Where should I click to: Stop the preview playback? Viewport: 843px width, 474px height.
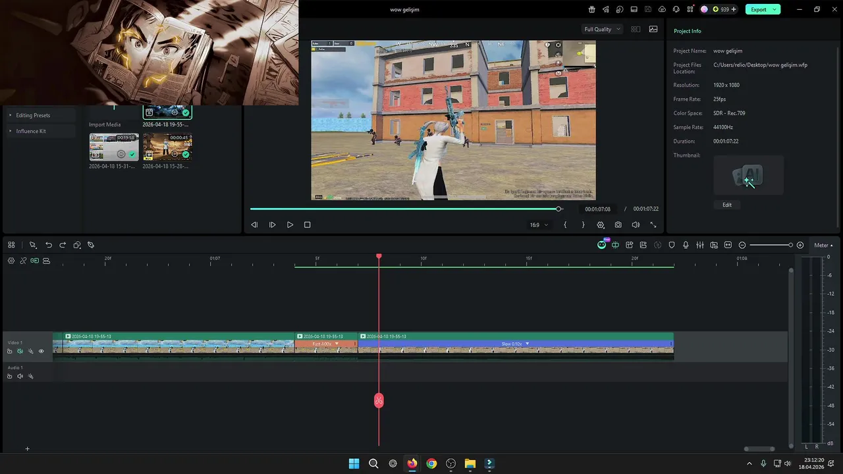pos(307,224)
